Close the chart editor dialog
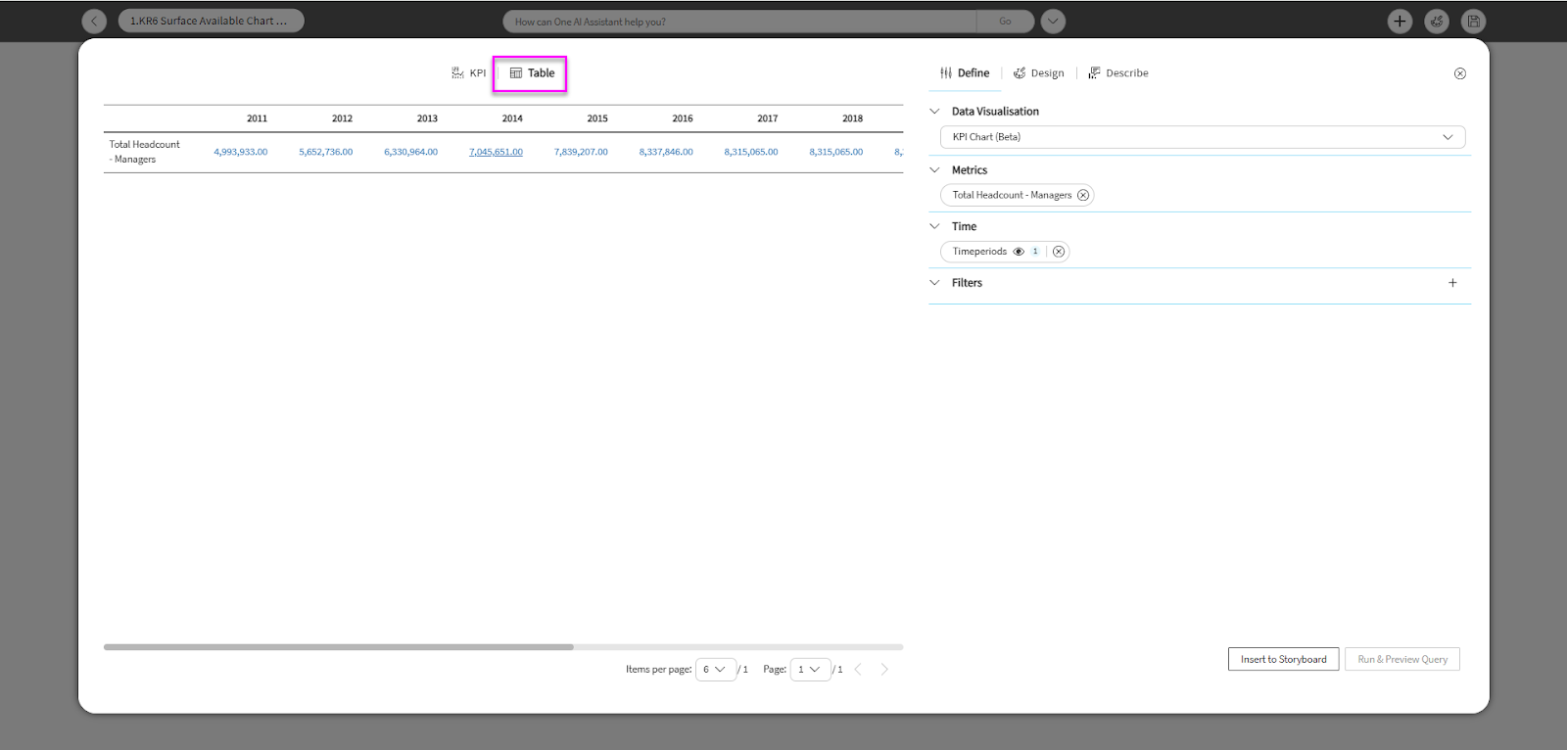 (x=1459, y=73)
